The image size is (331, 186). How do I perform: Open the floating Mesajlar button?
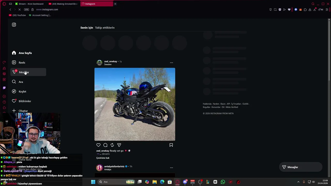pyautogui.click(x=300, y=167)
